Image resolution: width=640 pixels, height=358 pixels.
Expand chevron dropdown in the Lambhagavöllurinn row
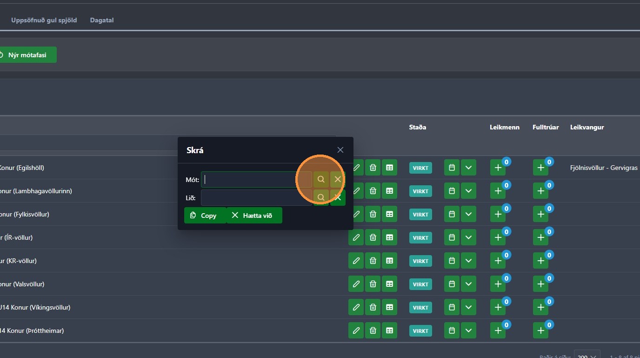point(468,191)
